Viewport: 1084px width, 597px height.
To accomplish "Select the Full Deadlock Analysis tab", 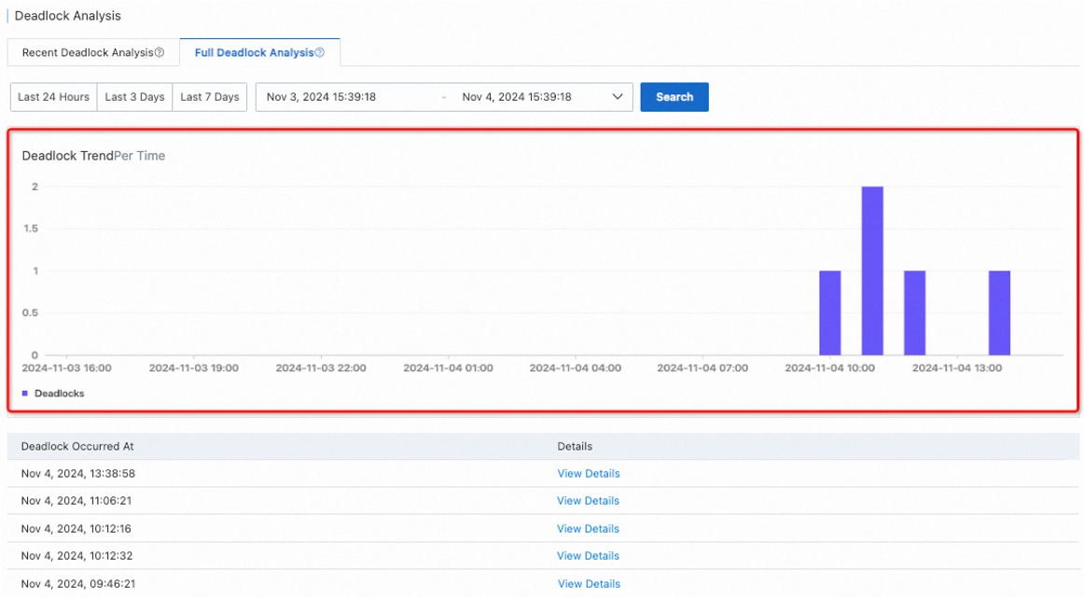I will (x=259, y=52).
